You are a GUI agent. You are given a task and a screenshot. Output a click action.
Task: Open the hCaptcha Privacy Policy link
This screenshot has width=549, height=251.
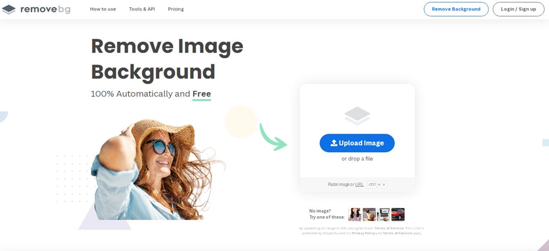pos(363,233)
